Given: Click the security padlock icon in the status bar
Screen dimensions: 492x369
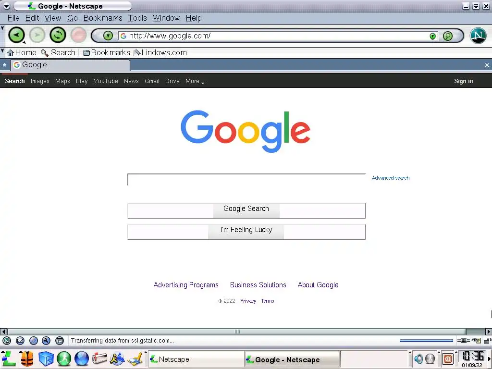Looking at the screenshot, I should point(488,341).
